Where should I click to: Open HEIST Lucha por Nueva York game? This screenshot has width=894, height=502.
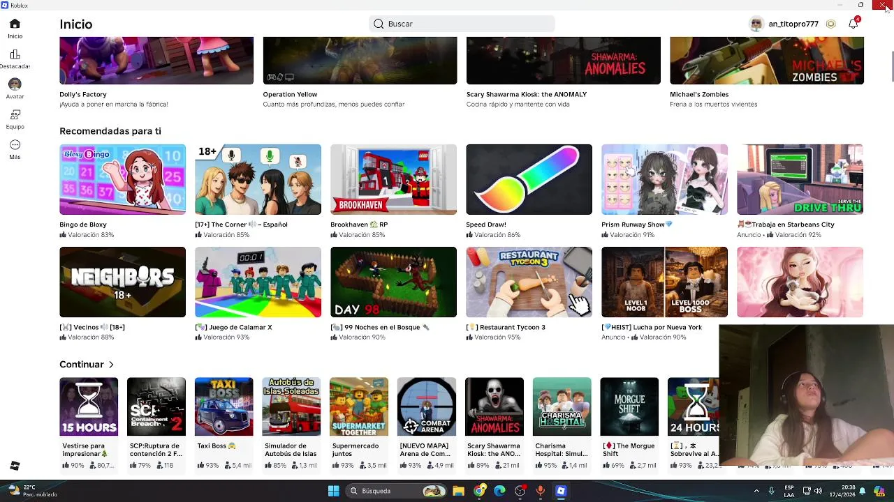(x=664, y=282)
